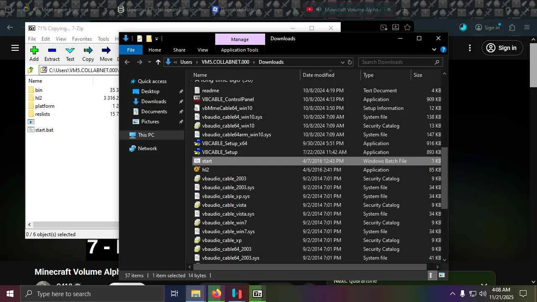Select the reslists folder in 7-Zip
The height and width of the screenshot is (302, 537).
coord(42,114)
